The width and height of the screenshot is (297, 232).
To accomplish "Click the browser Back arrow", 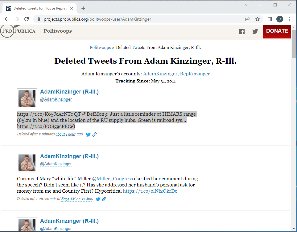I will click(7, 19).
